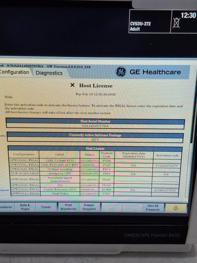
Task: Select activation code 413461277015
Action: [165, 190]
